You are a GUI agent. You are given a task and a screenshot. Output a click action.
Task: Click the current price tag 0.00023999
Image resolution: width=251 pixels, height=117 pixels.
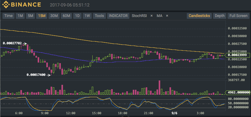237,55
